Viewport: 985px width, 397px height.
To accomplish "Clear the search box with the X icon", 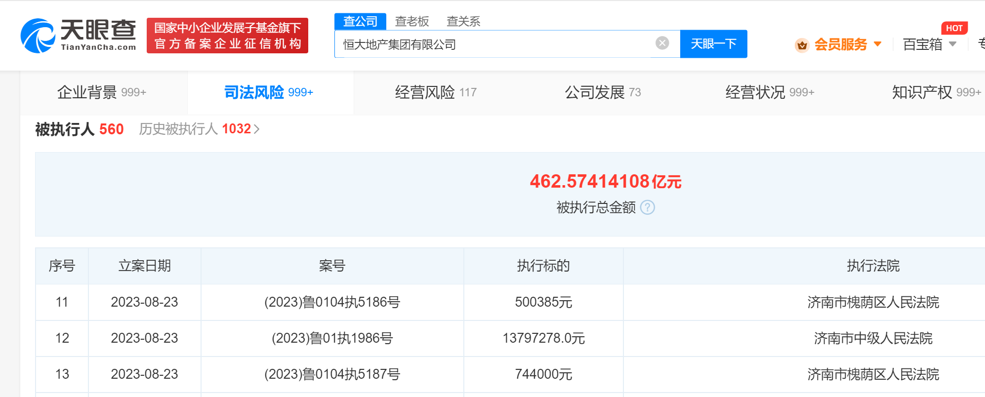I will click(662, 43).
